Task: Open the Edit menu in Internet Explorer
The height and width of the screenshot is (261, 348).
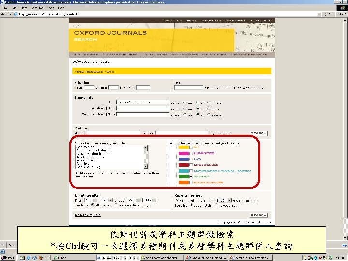Action: (x=14, y=8)
